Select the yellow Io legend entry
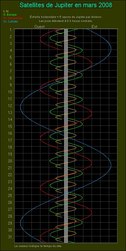Image resolution: width=126 pixels, height=251 pixels. pyautogui.click(x=6, y=11)
